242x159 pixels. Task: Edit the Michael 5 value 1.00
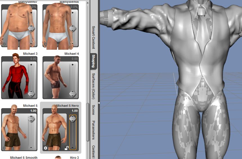coord(33,111)
